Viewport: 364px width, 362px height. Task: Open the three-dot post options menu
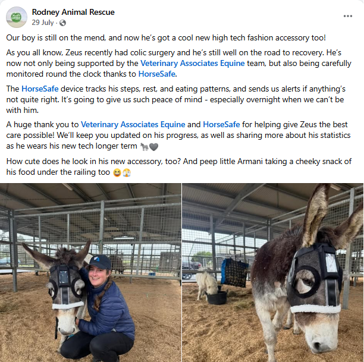(x=348, y=16)
